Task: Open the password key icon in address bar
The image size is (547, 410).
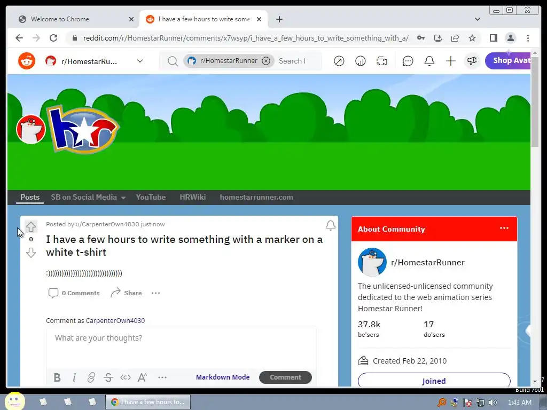Action: point(421,38)
